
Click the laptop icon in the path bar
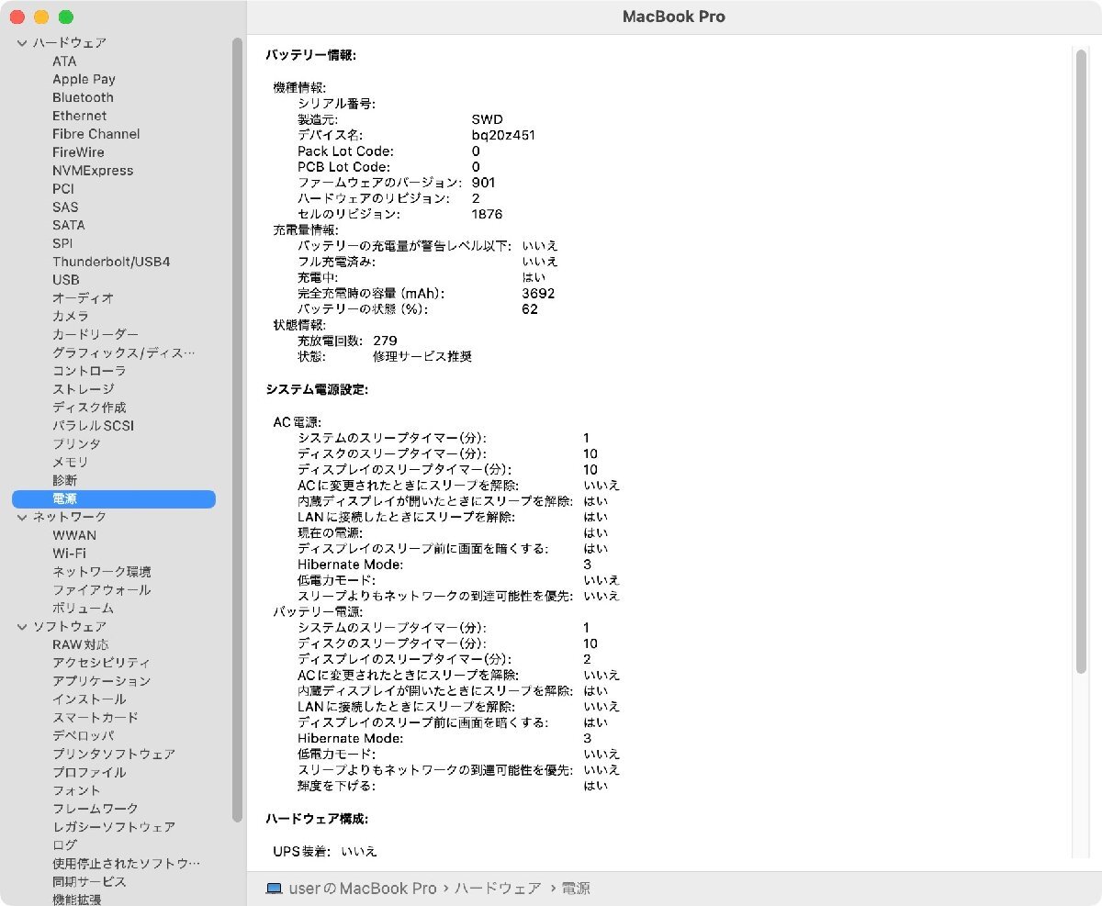[274, 889]
